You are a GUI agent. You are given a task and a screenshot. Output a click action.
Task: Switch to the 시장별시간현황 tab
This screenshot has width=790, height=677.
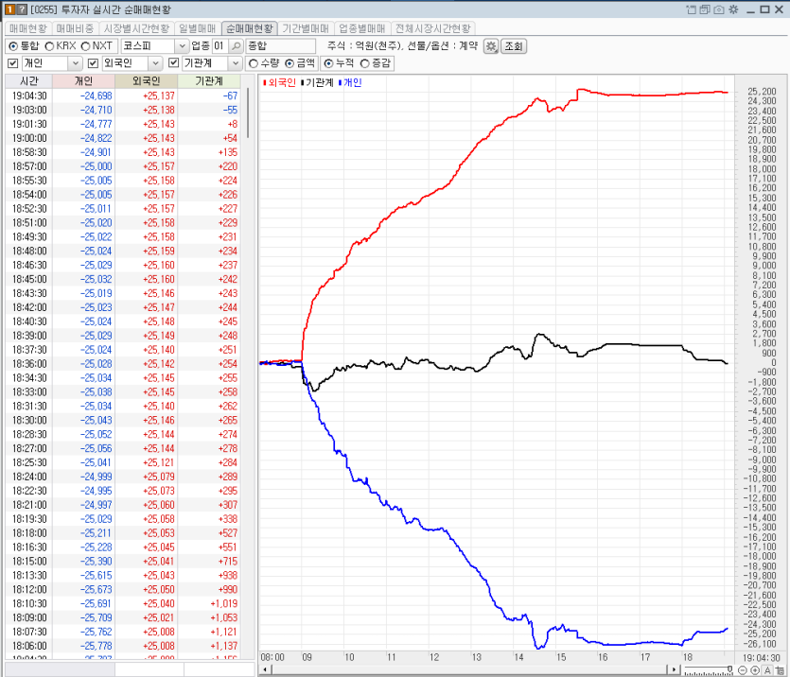tap(136, 28)
